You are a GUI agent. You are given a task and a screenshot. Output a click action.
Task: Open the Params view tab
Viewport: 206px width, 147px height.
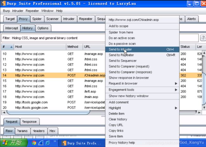click(22, 131)
